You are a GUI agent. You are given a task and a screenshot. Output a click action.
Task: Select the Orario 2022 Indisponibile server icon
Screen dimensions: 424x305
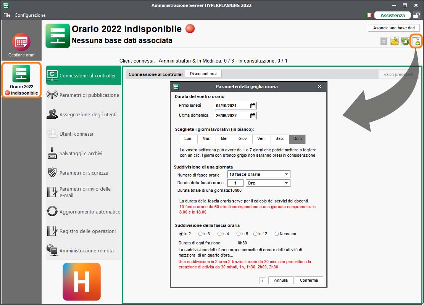(21, 80)
